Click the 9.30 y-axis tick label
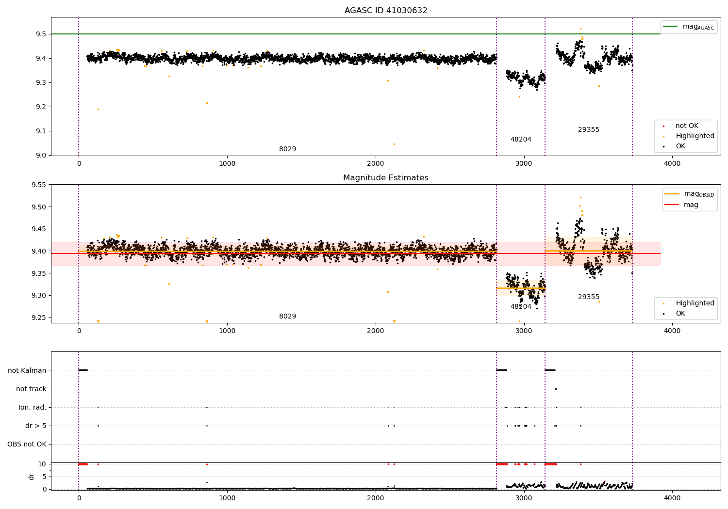Viewport: 728px width, 509px height. 39,296
